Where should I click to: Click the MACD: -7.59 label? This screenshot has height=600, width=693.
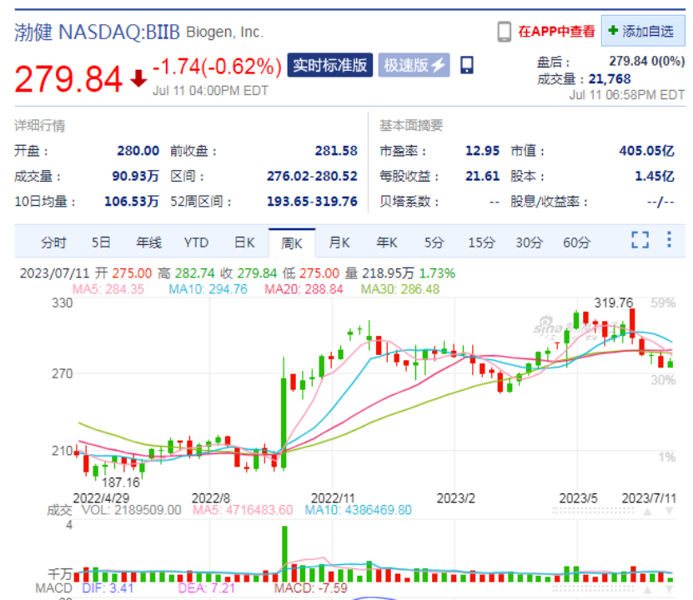(311, 588)
